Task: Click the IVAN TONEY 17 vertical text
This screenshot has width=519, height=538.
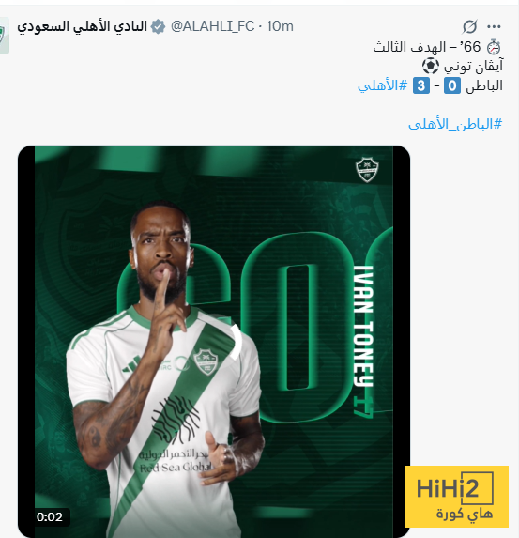Action: (363, 342)
